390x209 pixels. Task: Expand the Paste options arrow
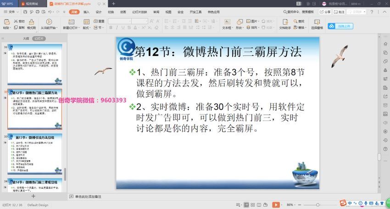point(11,28)
